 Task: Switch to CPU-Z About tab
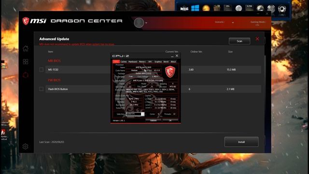(173, 62)
